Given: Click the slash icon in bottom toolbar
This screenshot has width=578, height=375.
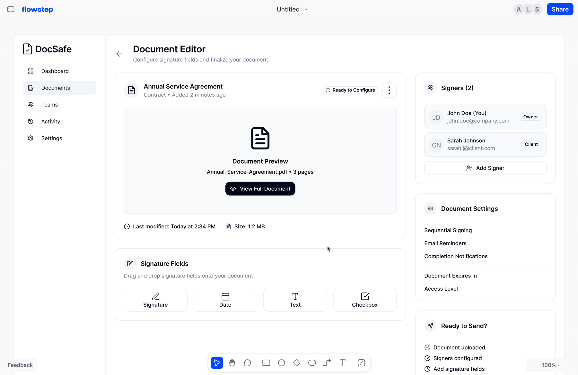Looking at the screenshot, I should pyautogui.click(x=362, y=363).
